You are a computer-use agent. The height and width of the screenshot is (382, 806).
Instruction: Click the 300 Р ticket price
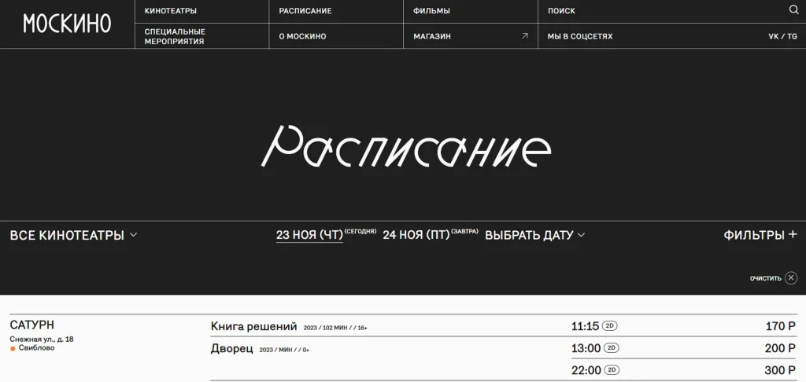(780, 370)
